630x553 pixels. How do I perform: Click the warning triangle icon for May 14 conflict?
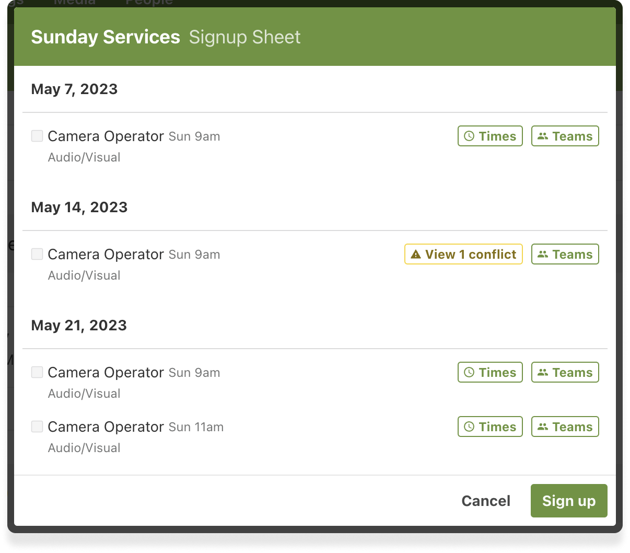[x=416, y=255]
